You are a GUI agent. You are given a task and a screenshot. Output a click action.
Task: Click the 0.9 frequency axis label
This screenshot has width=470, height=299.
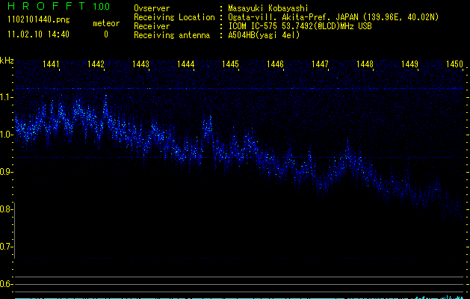pos(7,172)
